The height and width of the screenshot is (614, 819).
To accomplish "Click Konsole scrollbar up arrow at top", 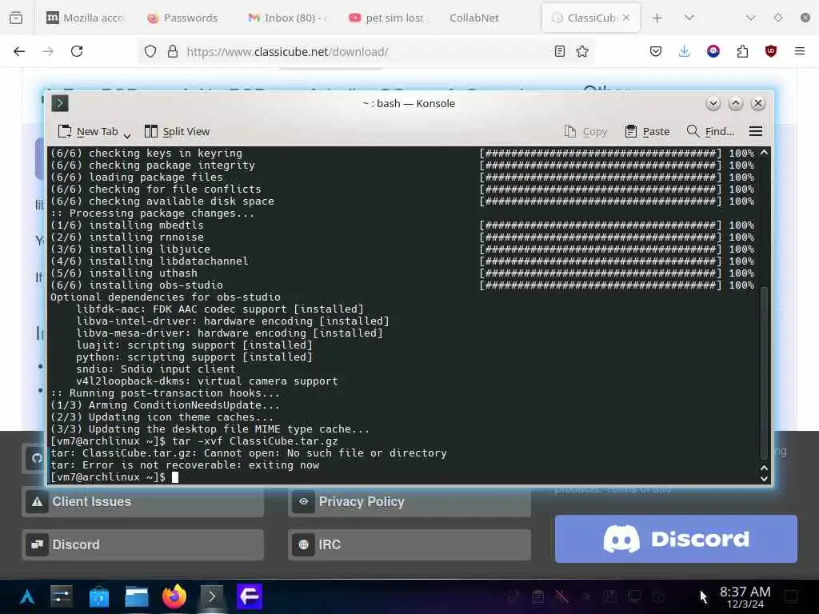I will [764, 153].
